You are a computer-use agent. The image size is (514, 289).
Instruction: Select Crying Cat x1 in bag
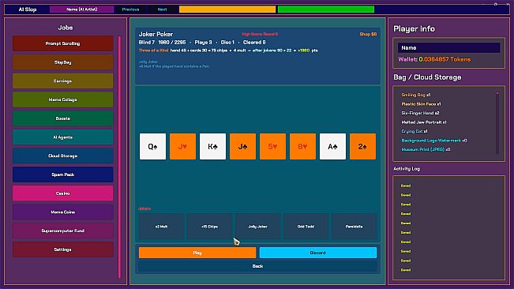pos(415,131)
